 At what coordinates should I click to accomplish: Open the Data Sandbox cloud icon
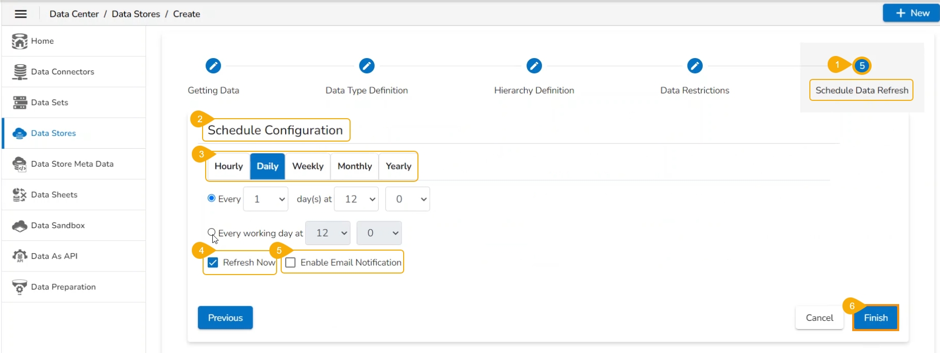point(20,226)
